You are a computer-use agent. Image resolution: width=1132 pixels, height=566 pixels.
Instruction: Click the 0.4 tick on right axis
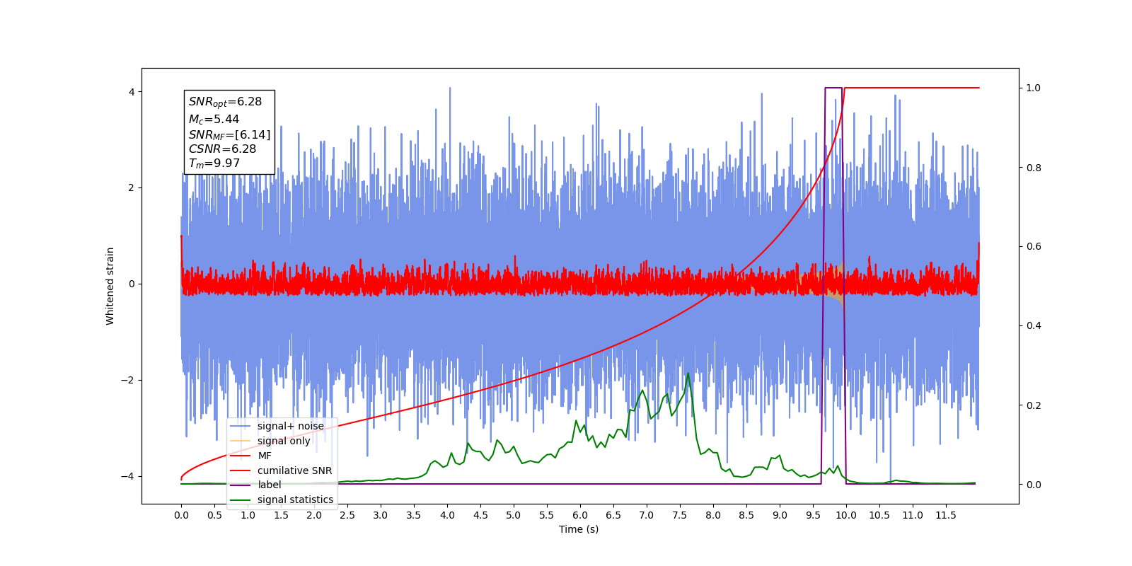coord(1034,325)
